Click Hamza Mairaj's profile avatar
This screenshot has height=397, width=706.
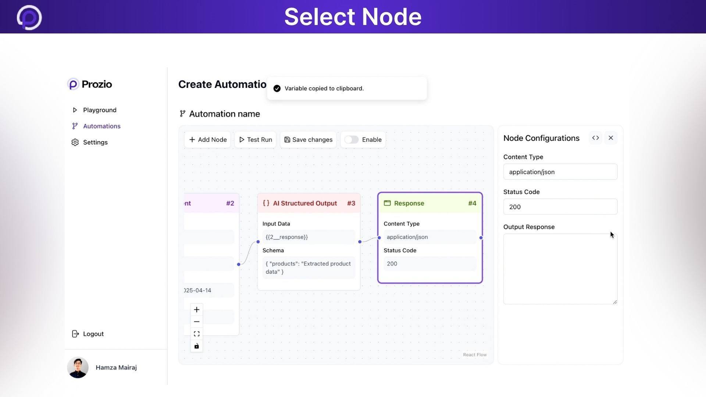click(x=78, y=367)
